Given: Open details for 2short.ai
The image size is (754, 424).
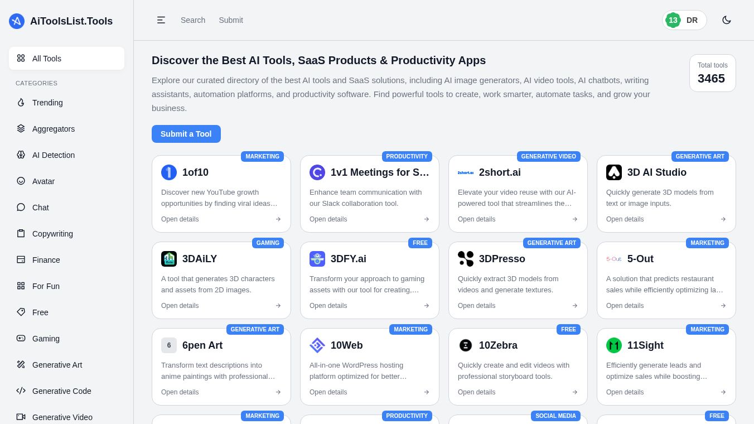Looking at the screenshot, I should tap(518, 219).
